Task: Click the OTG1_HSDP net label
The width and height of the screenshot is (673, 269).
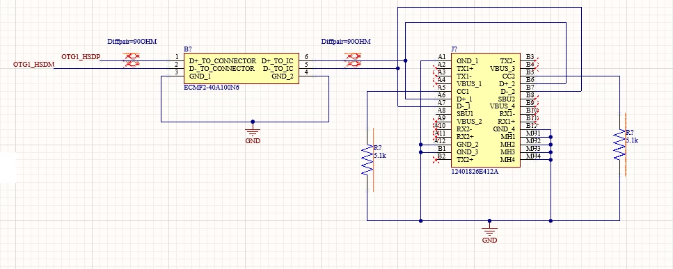Action: coord(80,56)
